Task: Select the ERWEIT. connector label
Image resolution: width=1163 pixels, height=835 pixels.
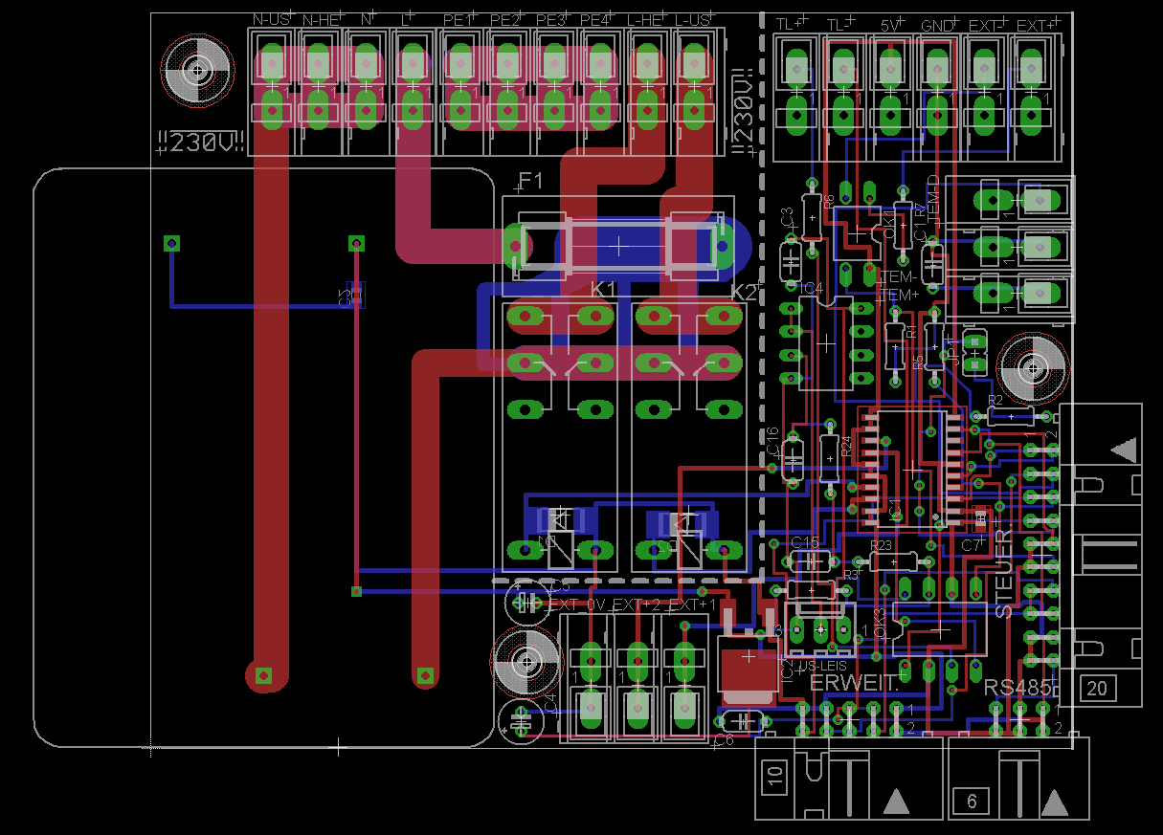Action: (x=855, y=682)
